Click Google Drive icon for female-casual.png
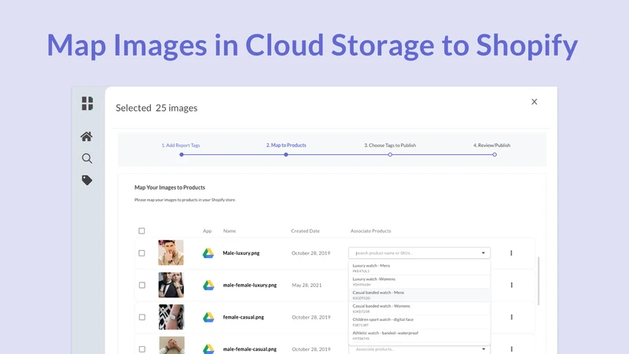 208,317
